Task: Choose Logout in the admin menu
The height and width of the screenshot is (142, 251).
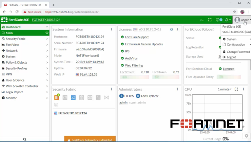Action: click(x=231, y=57)
